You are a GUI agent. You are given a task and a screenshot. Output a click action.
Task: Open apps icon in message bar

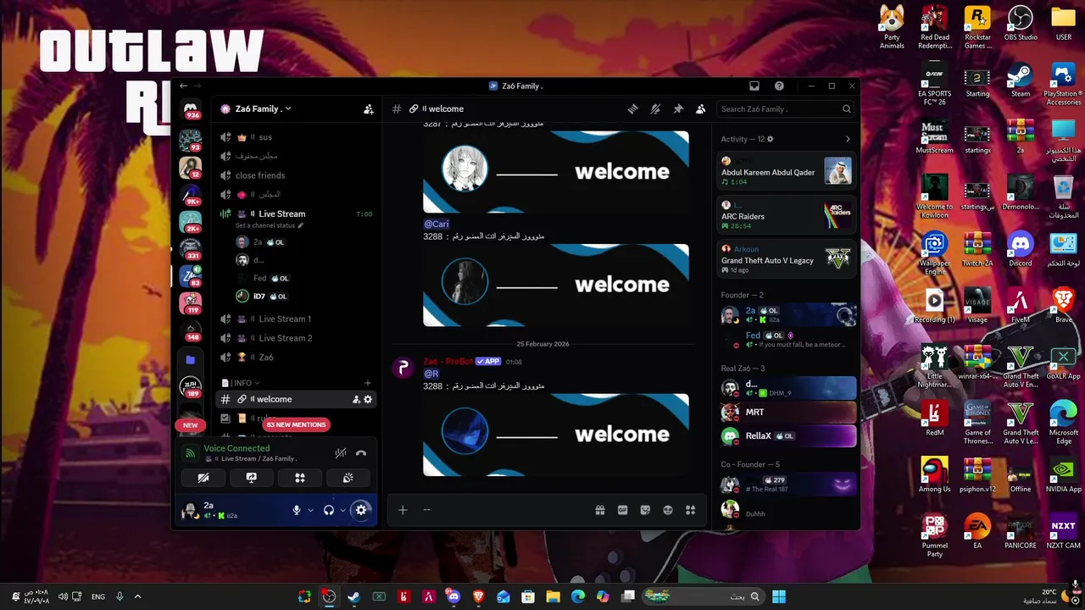click(690, 510)
